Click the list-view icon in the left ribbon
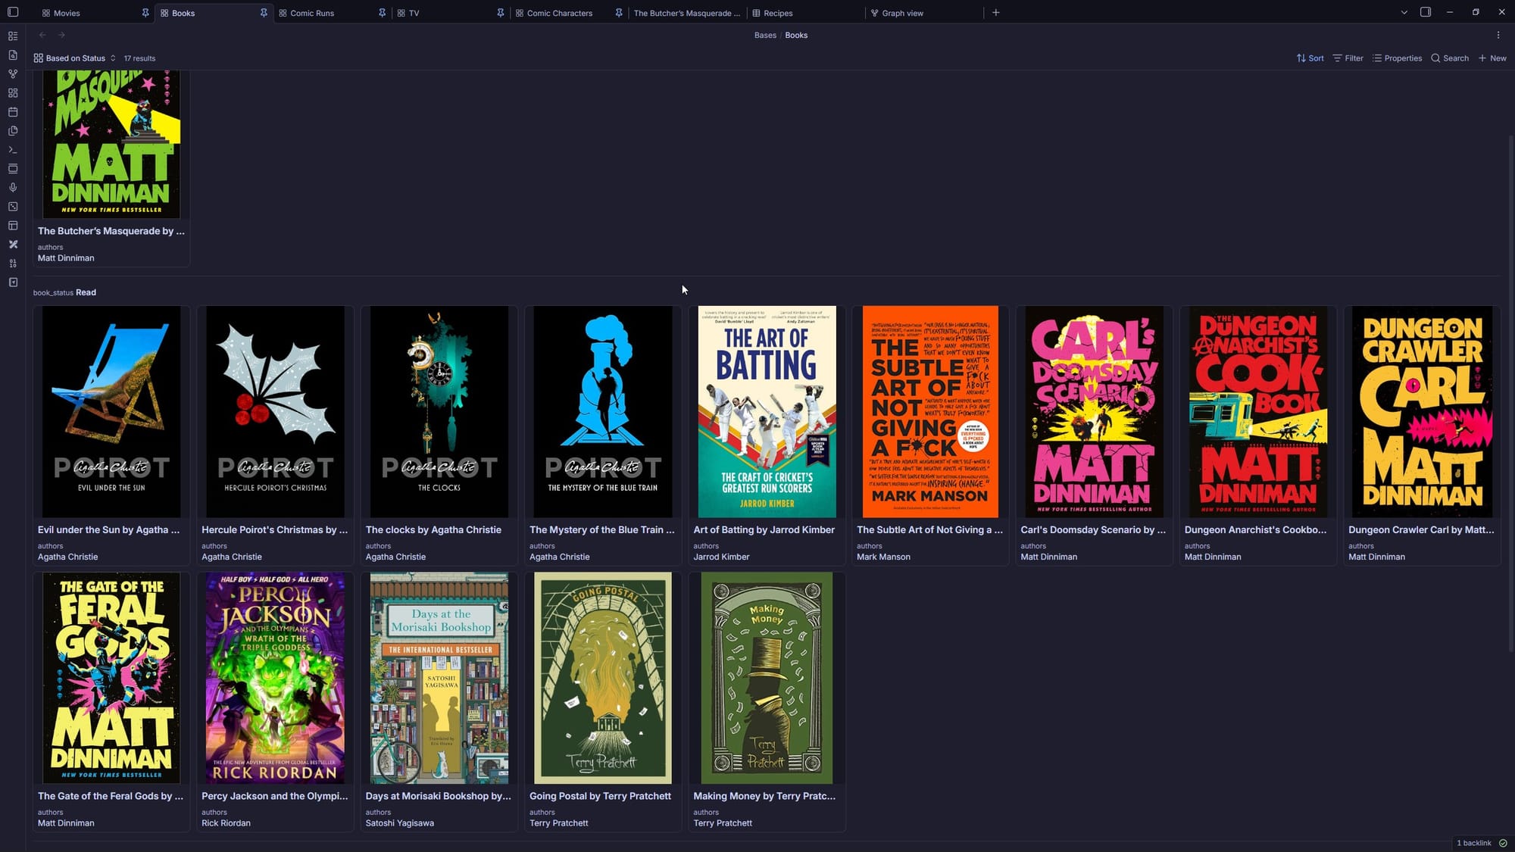Viewport: 1515px width, 852px height. (13, 36)
